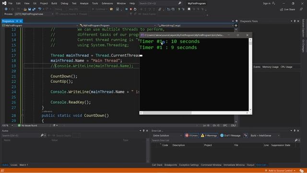Switch to the Watch 1 tab
Viewport: 307px width, 173px height.
coord(24,165)
